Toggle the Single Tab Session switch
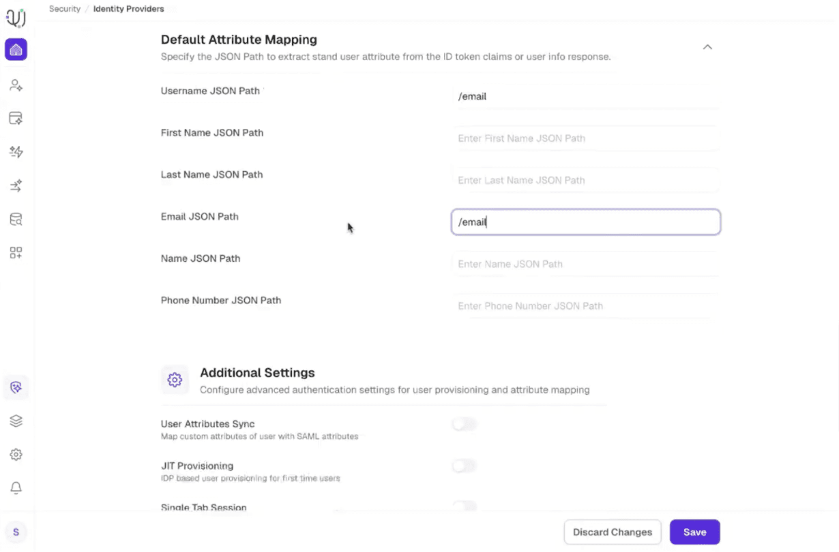The width and height of the screenshot is (839, 552). click(464, 506)
